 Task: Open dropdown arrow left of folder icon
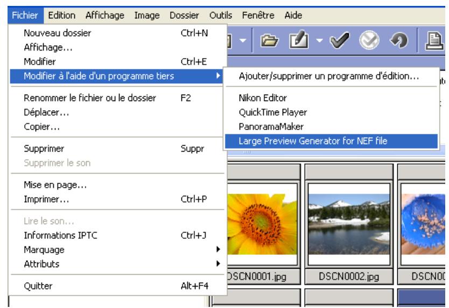(243, 40)
